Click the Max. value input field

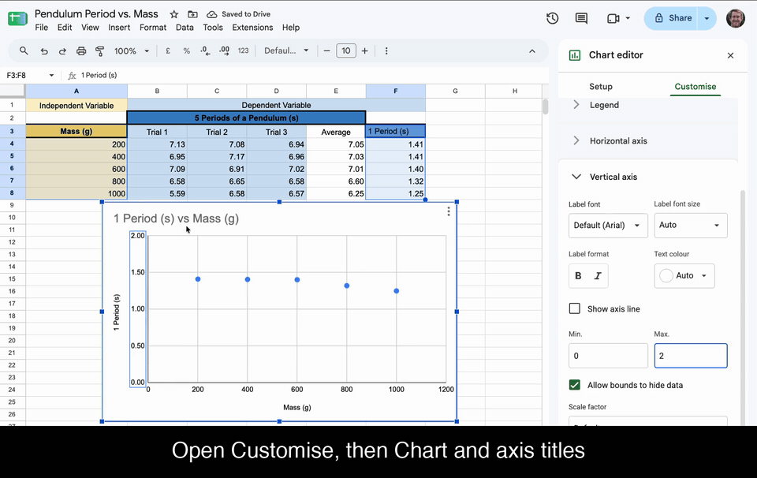(691, 356)
